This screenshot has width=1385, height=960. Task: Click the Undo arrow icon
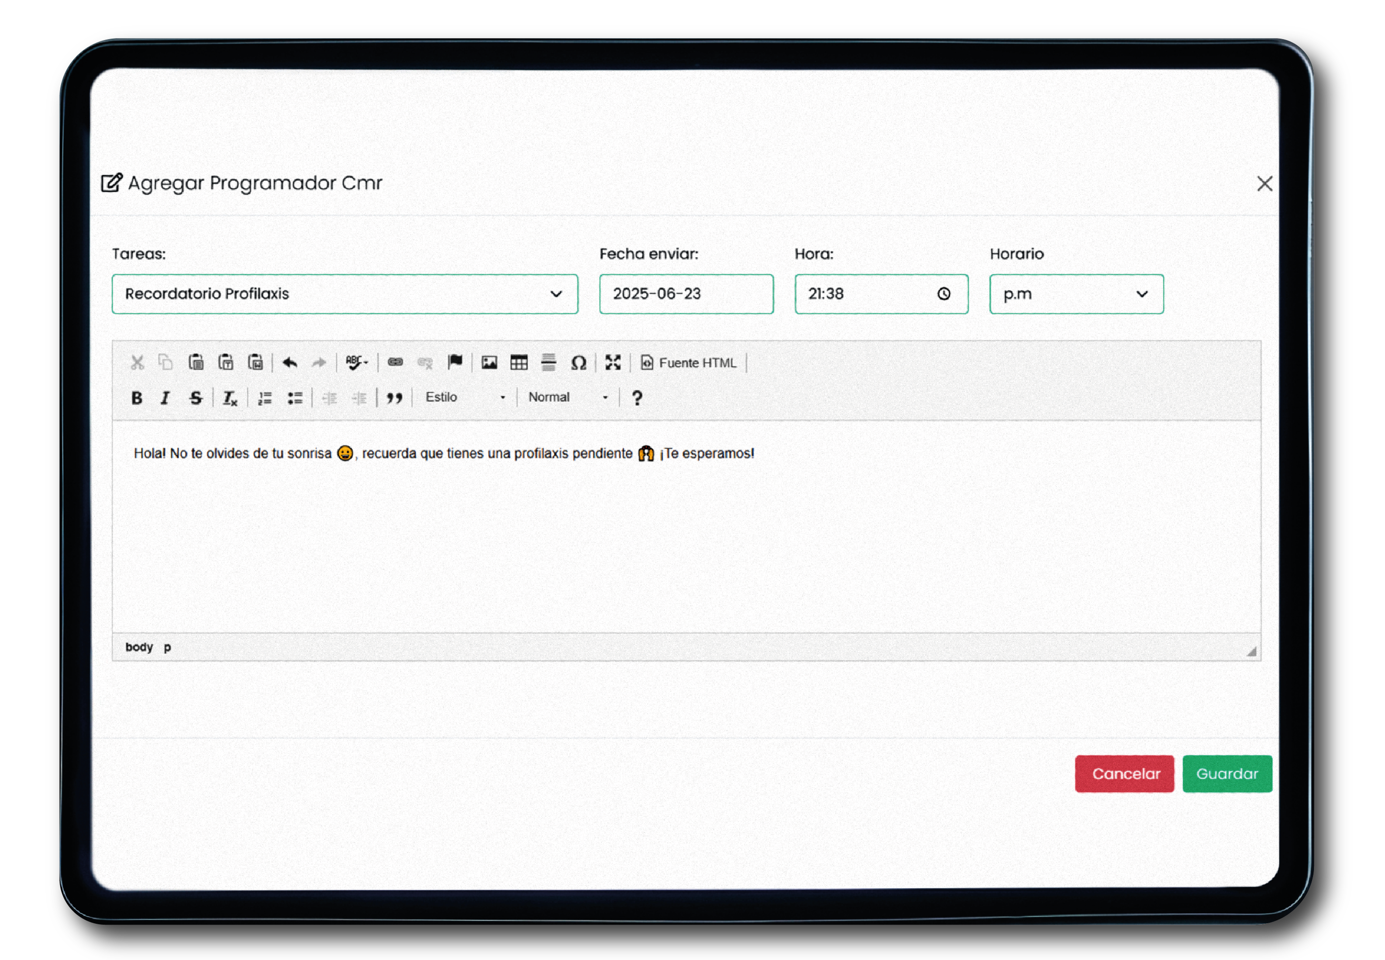point(290,362)
